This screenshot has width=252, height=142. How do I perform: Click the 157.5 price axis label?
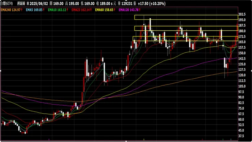242,48
